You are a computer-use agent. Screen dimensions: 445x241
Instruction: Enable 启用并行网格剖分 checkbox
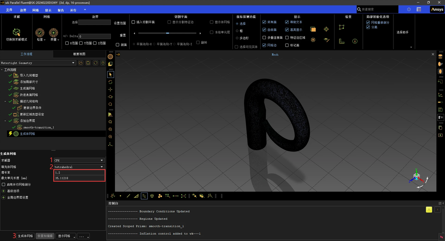click(x=3, y=184)
